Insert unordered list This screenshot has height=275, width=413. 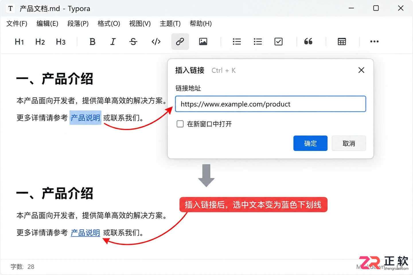tap(237, 42)
